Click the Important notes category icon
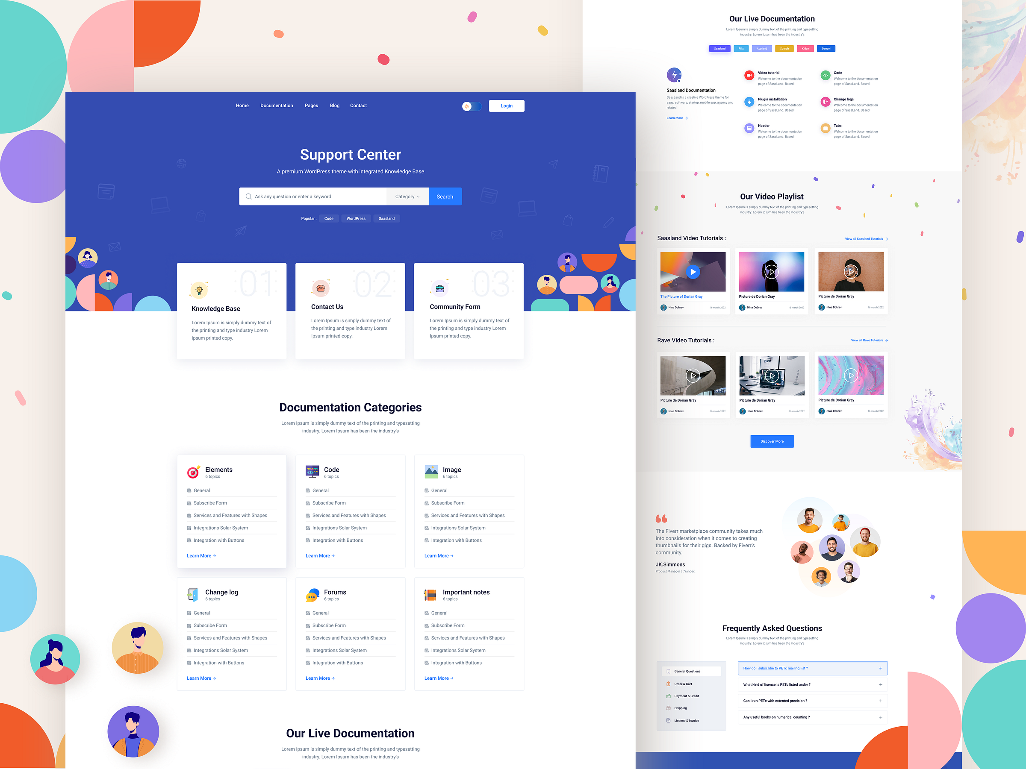Viewport: 1026px width, 769px height. coord(428,593)
